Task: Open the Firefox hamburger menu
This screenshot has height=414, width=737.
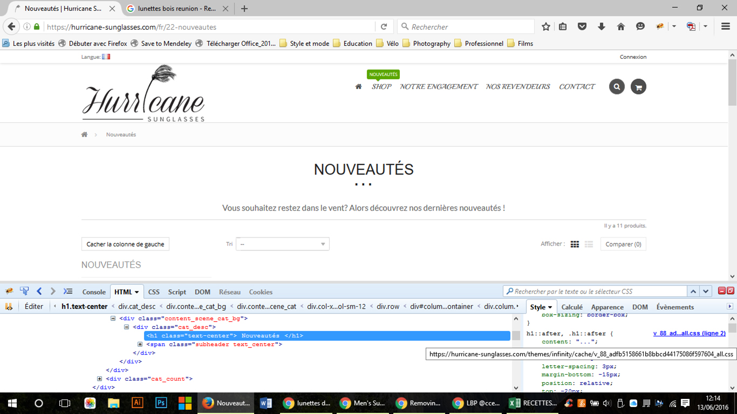Action: (725, 26)
